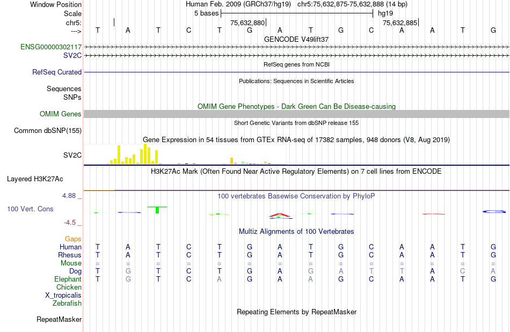Click the X_tropicalis species row label

pos(63,296)
